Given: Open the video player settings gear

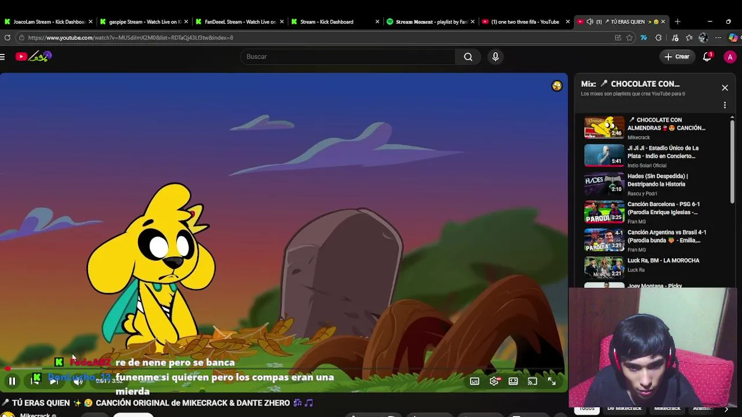Looking at the screenshot, I should coord(494,381).
